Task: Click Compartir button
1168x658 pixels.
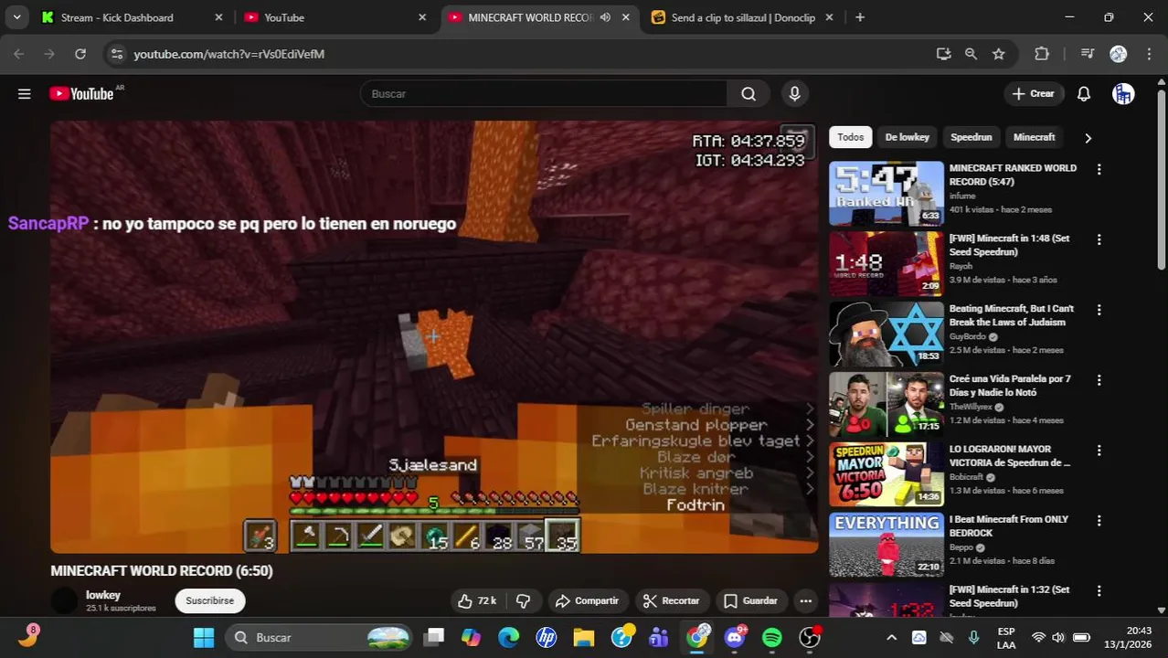Action: 588,600
